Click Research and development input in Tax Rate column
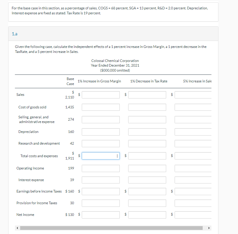238x234 pixels. click(147, 143)
